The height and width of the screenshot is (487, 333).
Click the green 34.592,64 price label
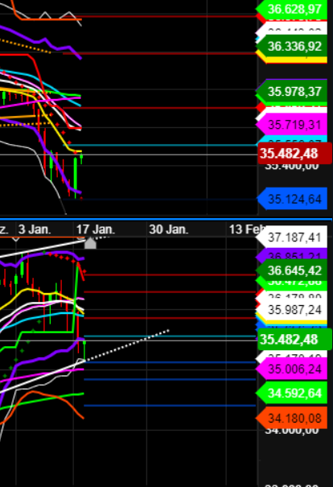point(292,393)
